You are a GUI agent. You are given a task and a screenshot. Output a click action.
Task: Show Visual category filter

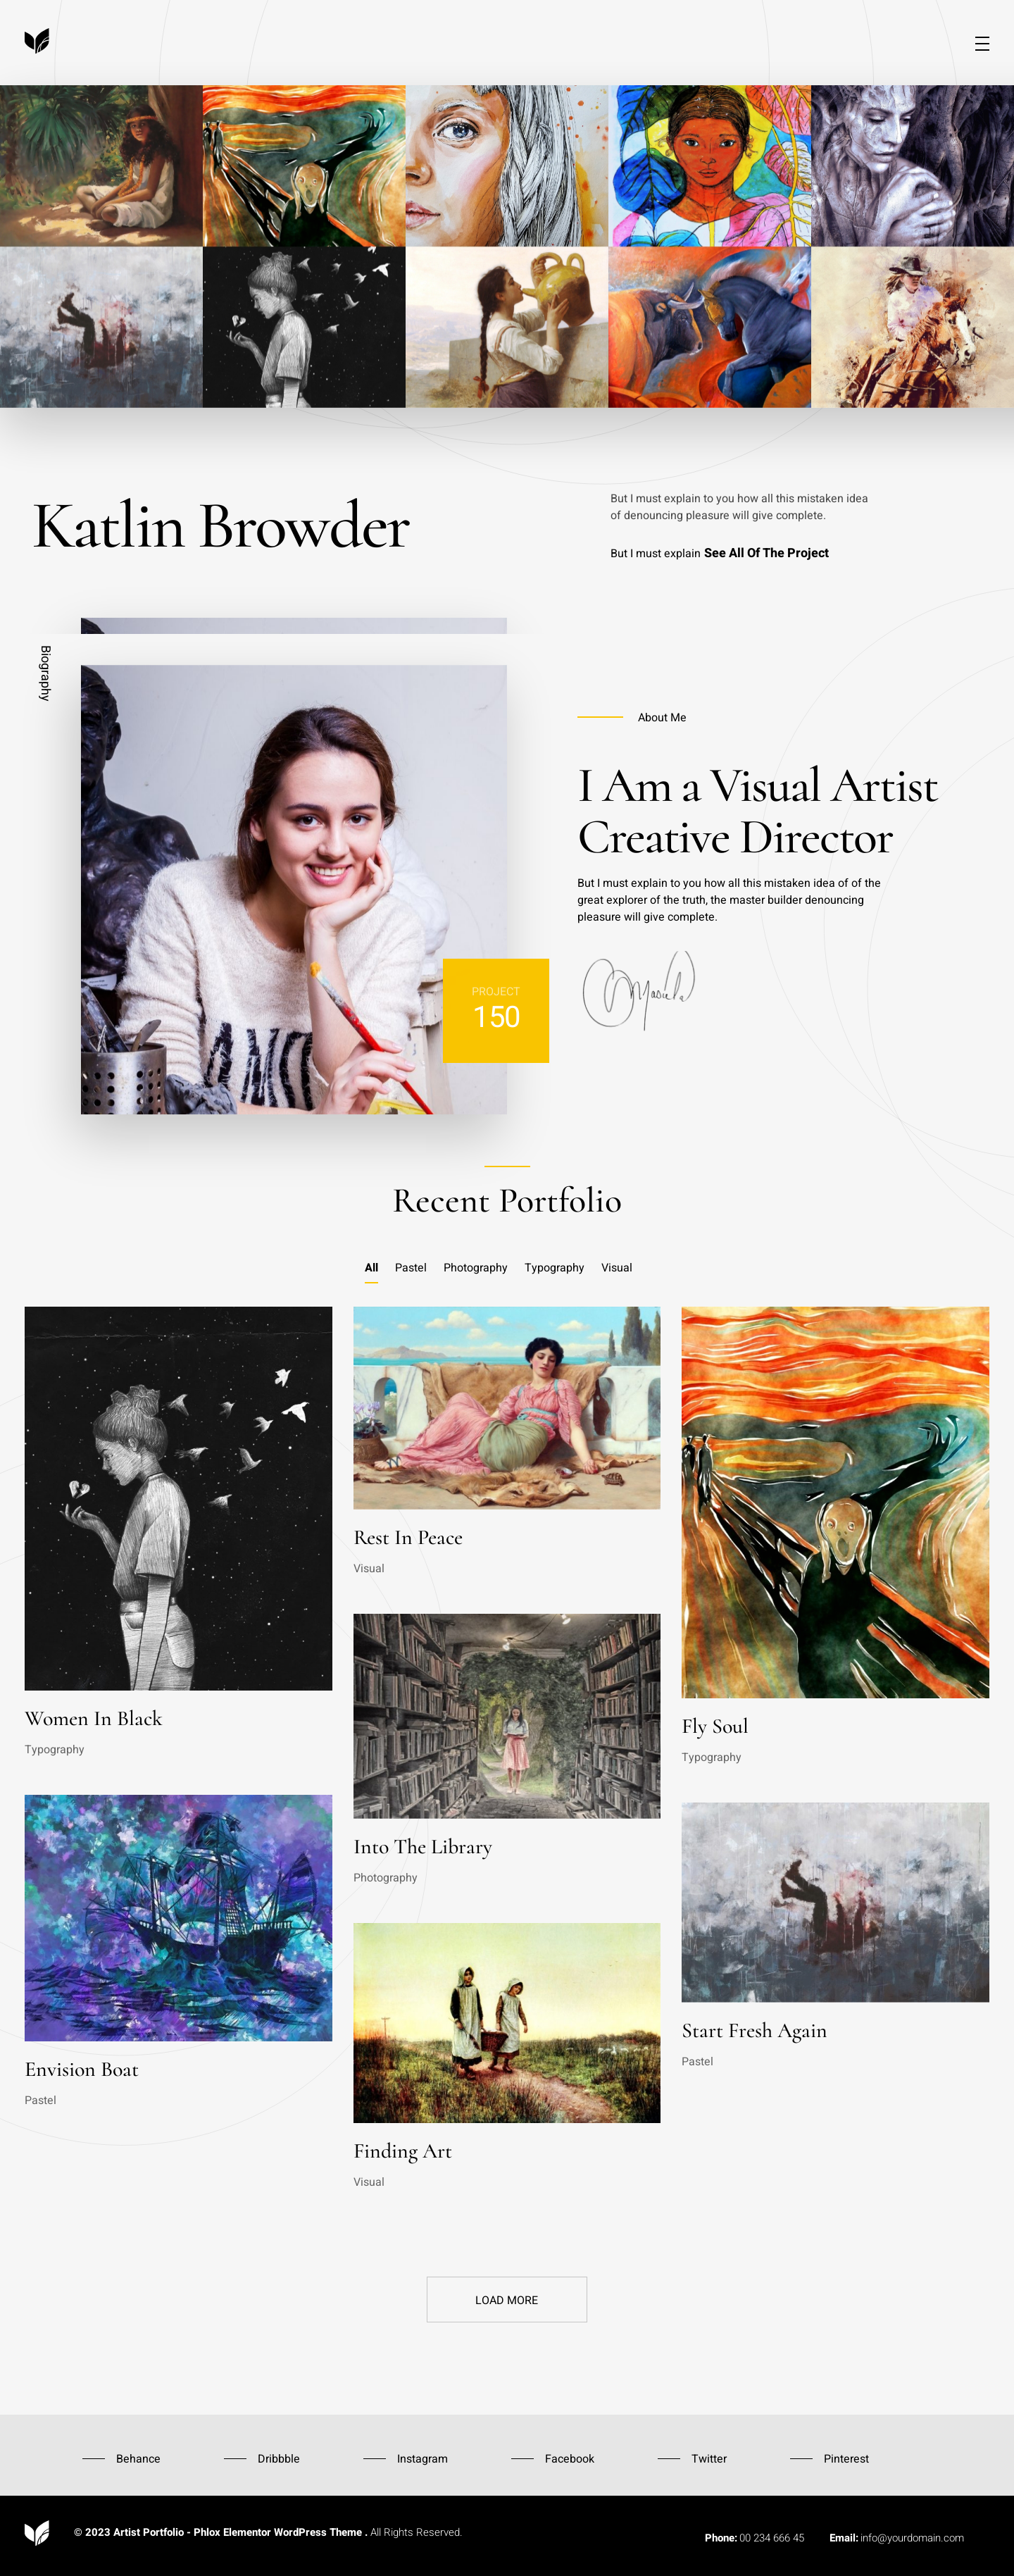(616, 1267)
